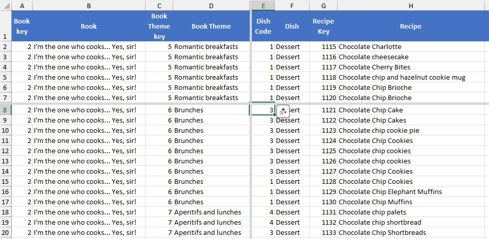Select the 'Dish Code' header cell
489x239 pixels.
coord(263,26)
